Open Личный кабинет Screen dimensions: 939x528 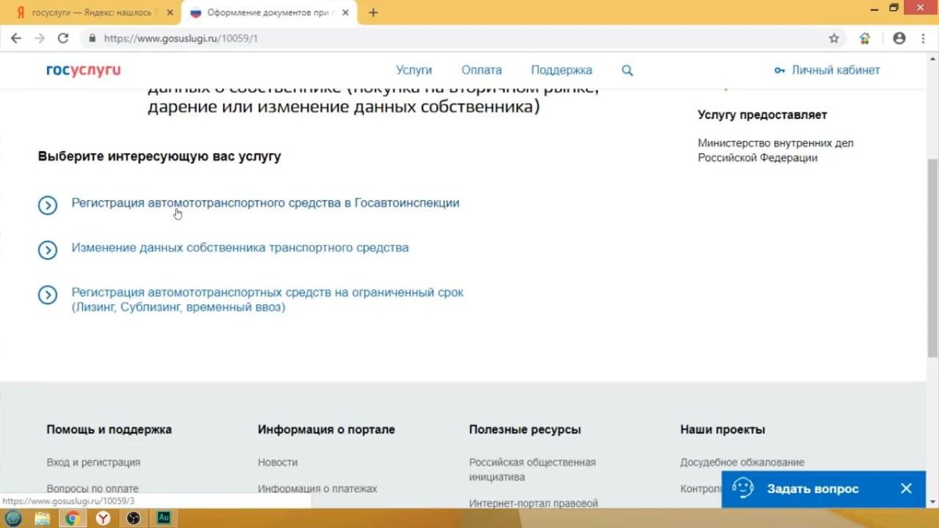coord(835,70)
